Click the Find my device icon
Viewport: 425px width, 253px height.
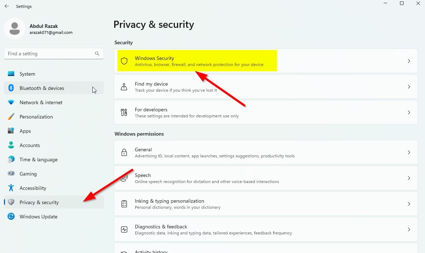coord(124,87)
